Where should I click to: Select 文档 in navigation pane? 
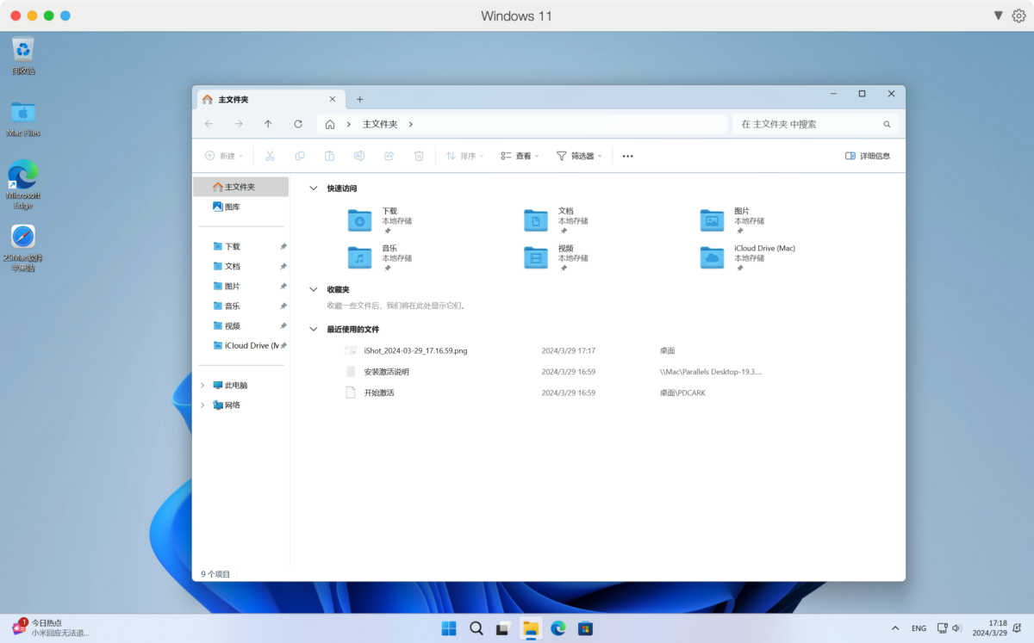point(240,266)
